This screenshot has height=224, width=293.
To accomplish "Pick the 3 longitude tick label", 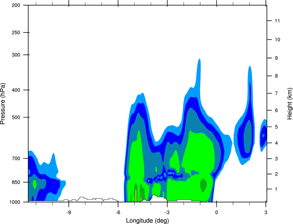I will click(266, 213).
